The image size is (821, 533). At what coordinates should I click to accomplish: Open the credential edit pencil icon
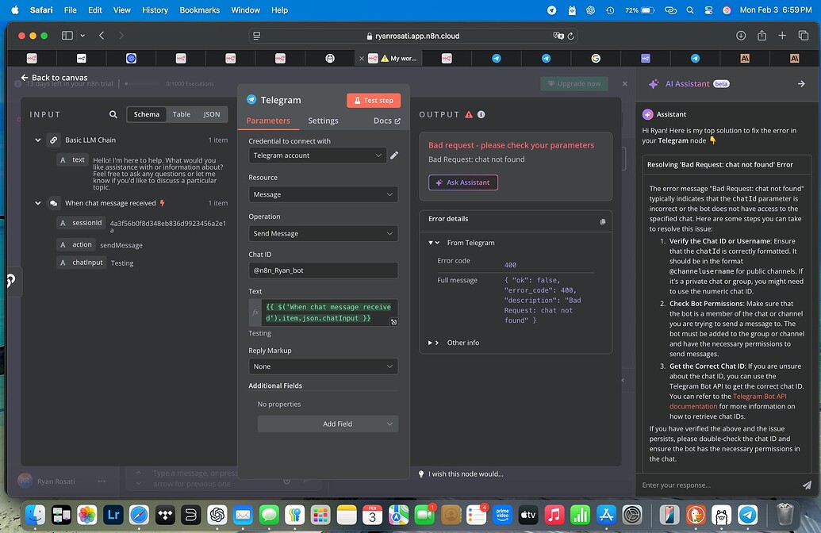click(x=394, y=155)
